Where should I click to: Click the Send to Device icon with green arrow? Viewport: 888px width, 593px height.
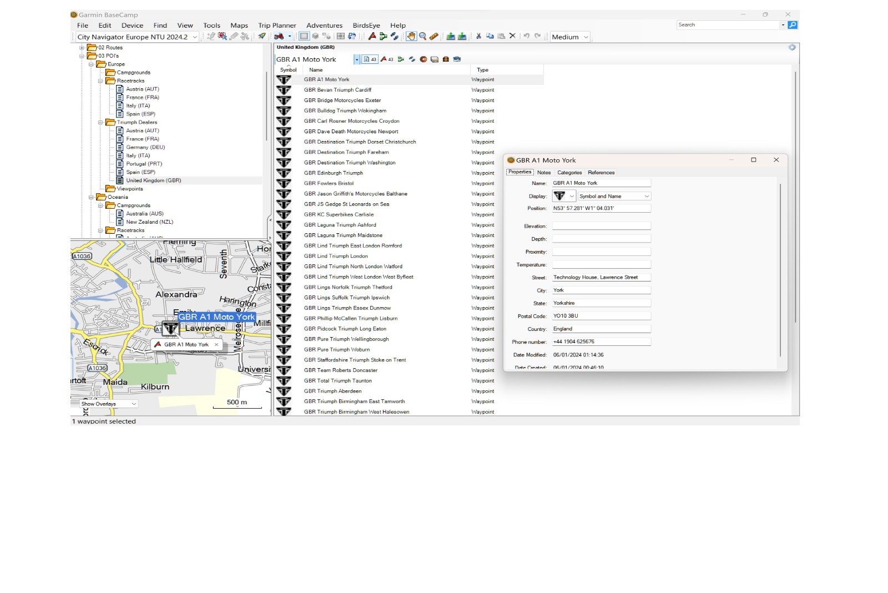tap(462, 37)
